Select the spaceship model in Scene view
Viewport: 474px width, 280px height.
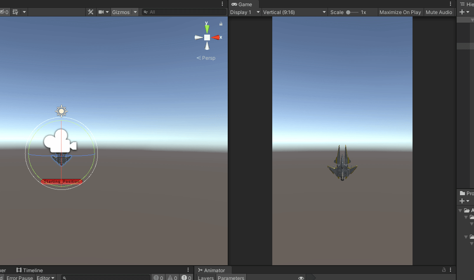(61, 159)
